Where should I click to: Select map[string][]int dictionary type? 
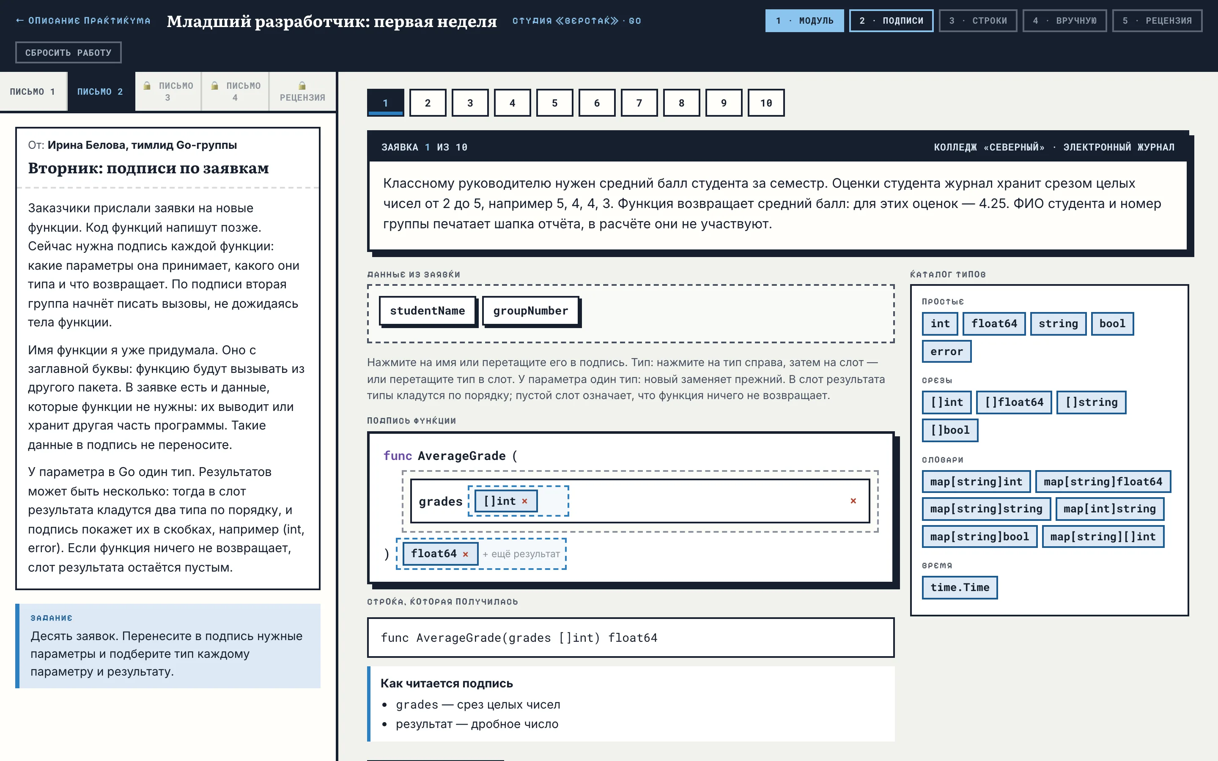pos(1103,537)
